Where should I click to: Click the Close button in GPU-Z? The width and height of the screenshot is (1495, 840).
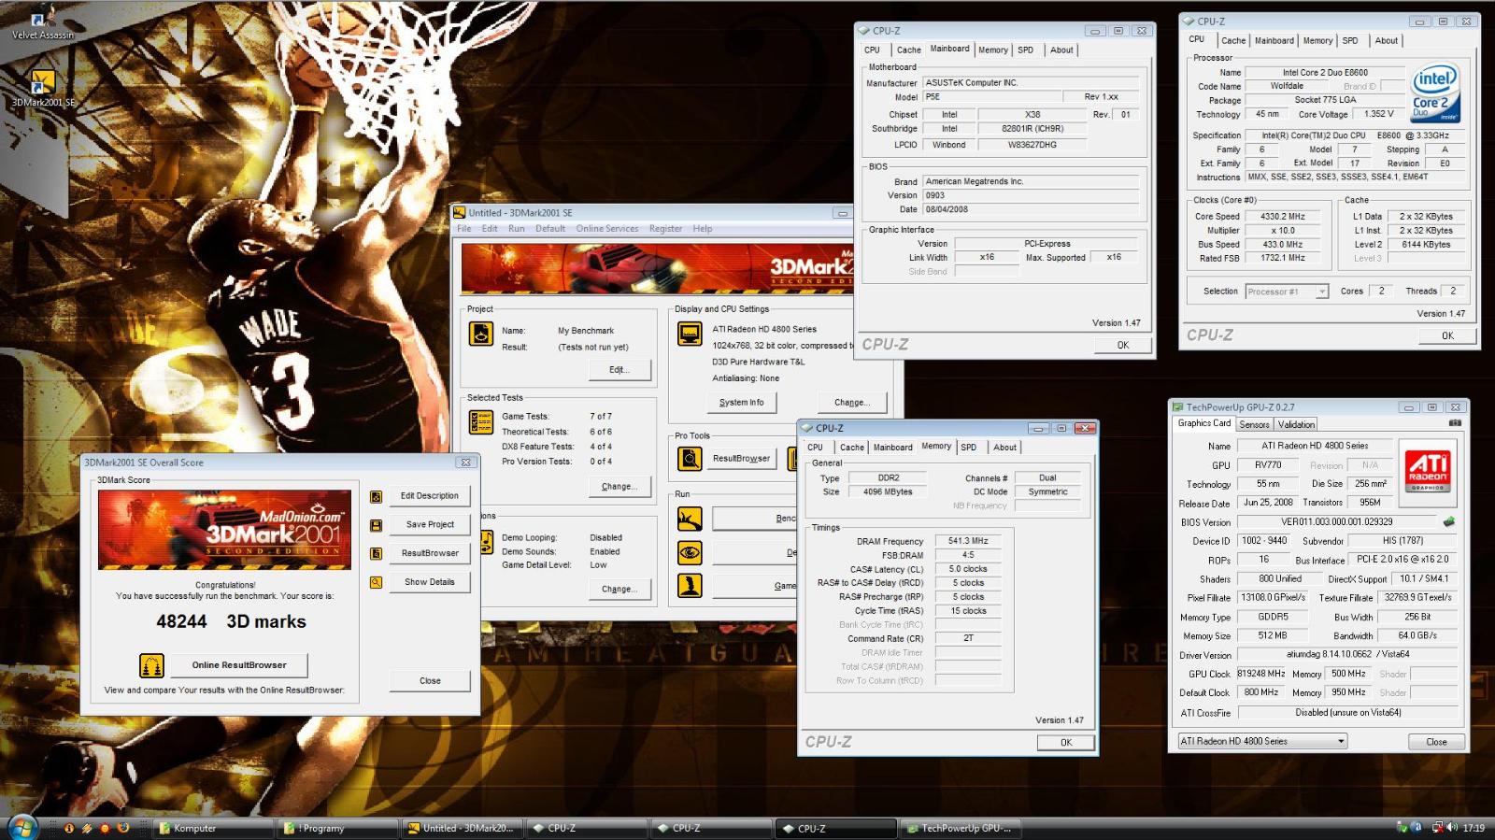coord(1436,742)
